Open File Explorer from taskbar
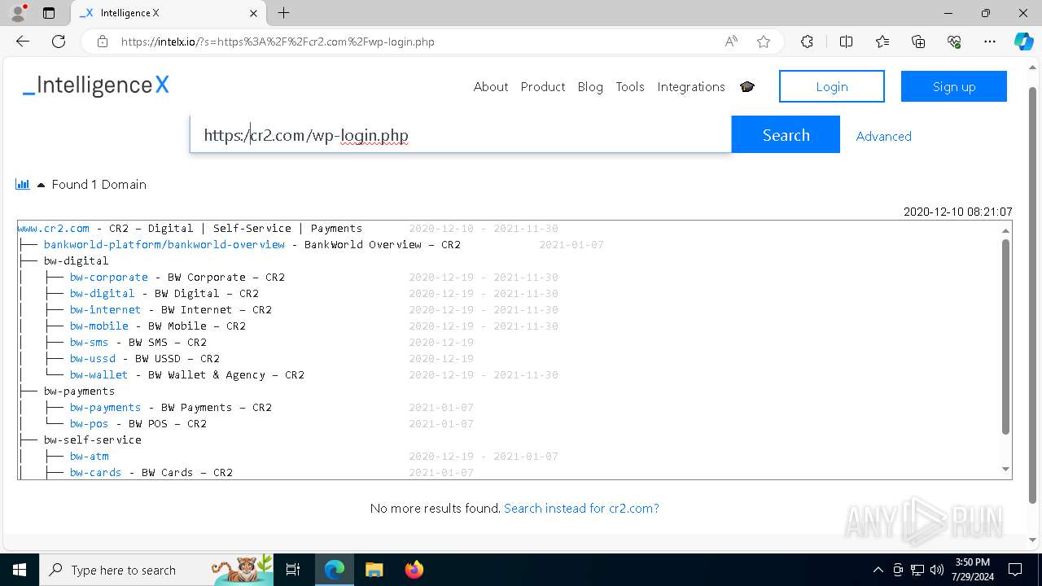 (374, 570)
